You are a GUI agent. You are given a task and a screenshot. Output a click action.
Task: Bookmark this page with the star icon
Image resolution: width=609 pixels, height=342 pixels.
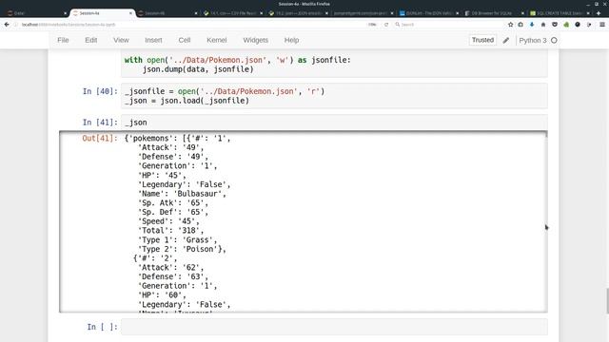click(510, 25)
